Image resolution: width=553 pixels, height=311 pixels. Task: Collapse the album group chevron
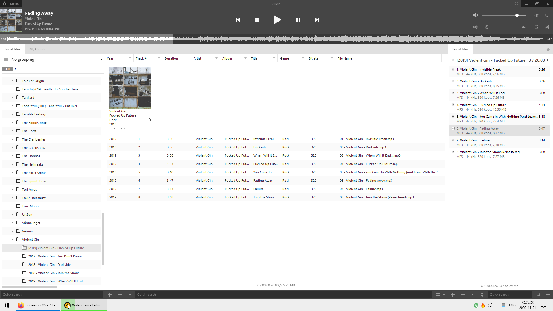[x=149, y=120]
